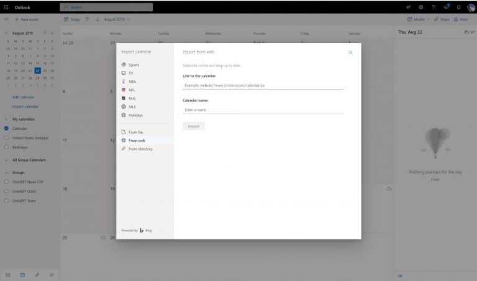Open the Holidays calendar category
The image size is (477, 281).
point(132,115)
